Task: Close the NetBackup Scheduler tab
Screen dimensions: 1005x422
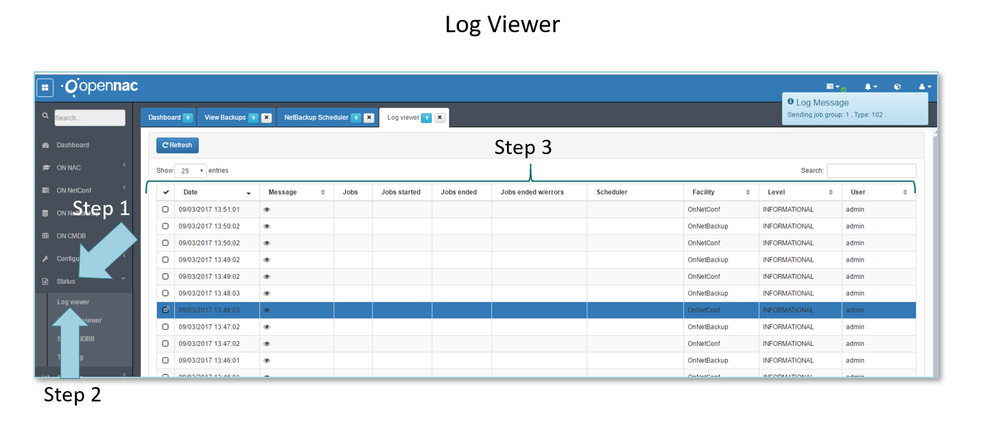Action: point(368,118)
